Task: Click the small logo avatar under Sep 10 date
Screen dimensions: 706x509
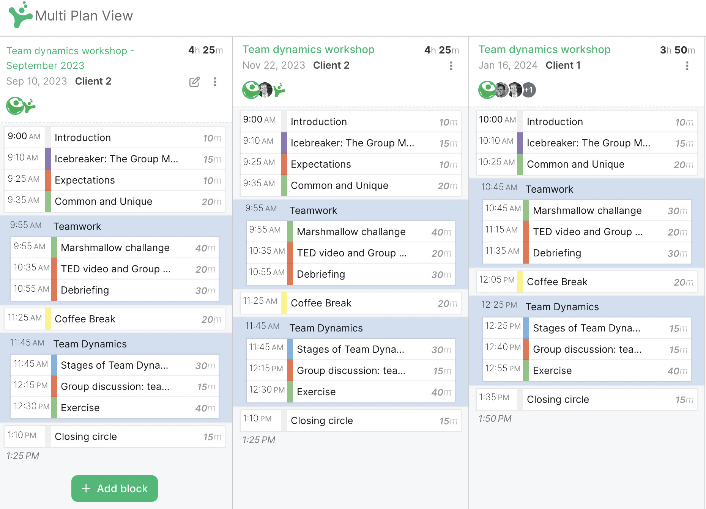Action: (x=14, y=105)
